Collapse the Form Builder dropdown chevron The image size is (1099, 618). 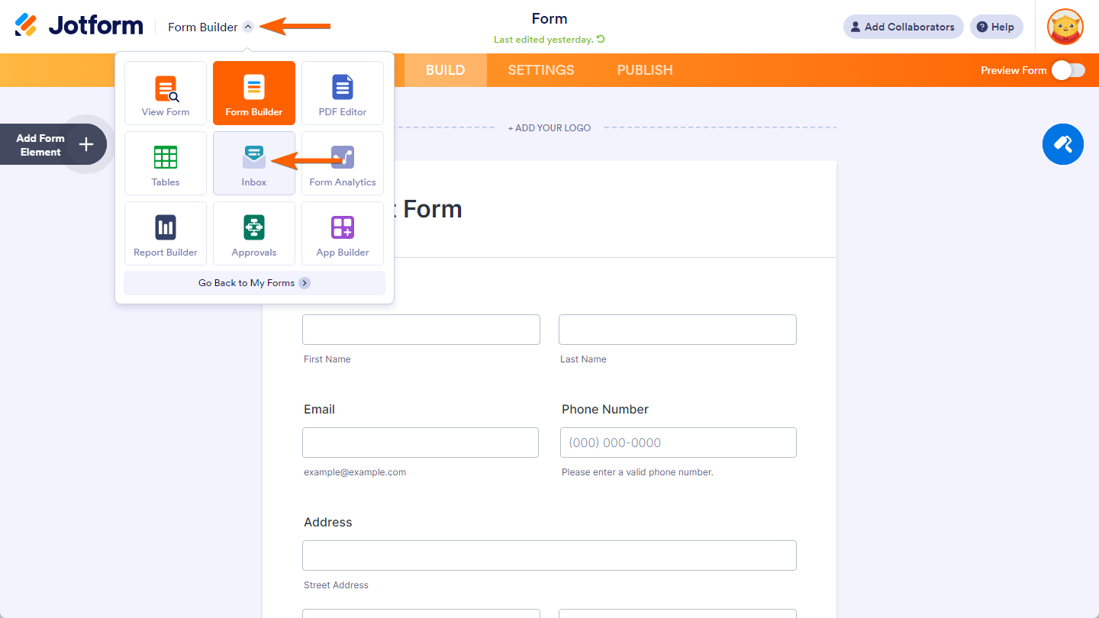coord(247,26)
